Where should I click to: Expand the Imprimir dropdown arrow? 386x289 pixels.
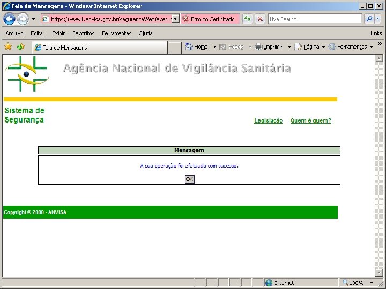point(289,47)
